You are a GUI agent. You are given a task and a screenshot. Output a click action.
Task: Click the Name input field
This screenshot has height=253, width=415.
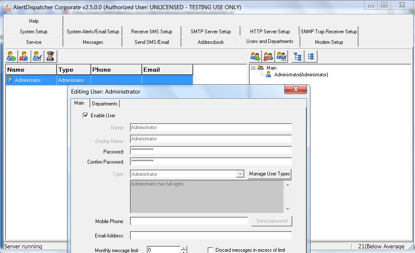[x=211, y=127]
